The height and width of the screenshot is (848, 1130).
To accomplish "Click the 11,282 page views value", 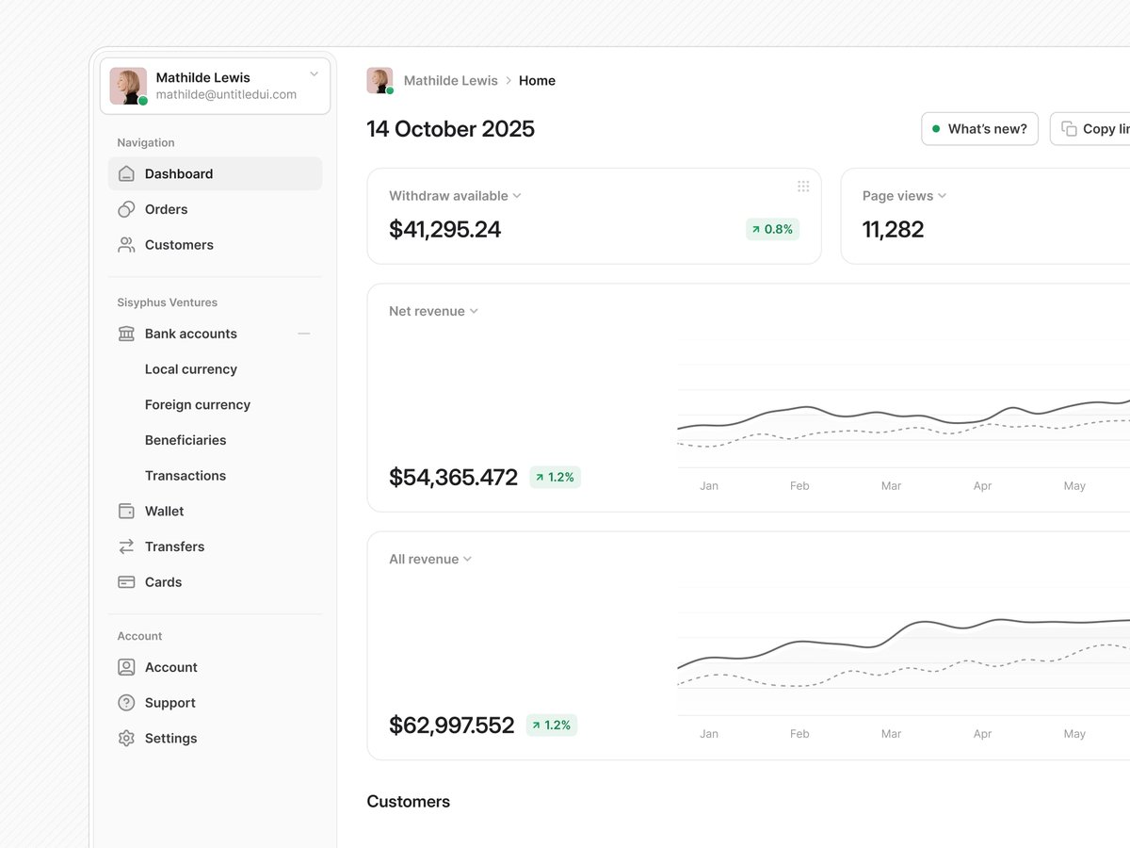I will tap(894, 229).
